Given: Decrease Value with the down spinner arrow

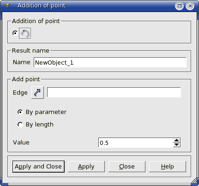Looking at the screenshot, I should [x=177, y=145].
